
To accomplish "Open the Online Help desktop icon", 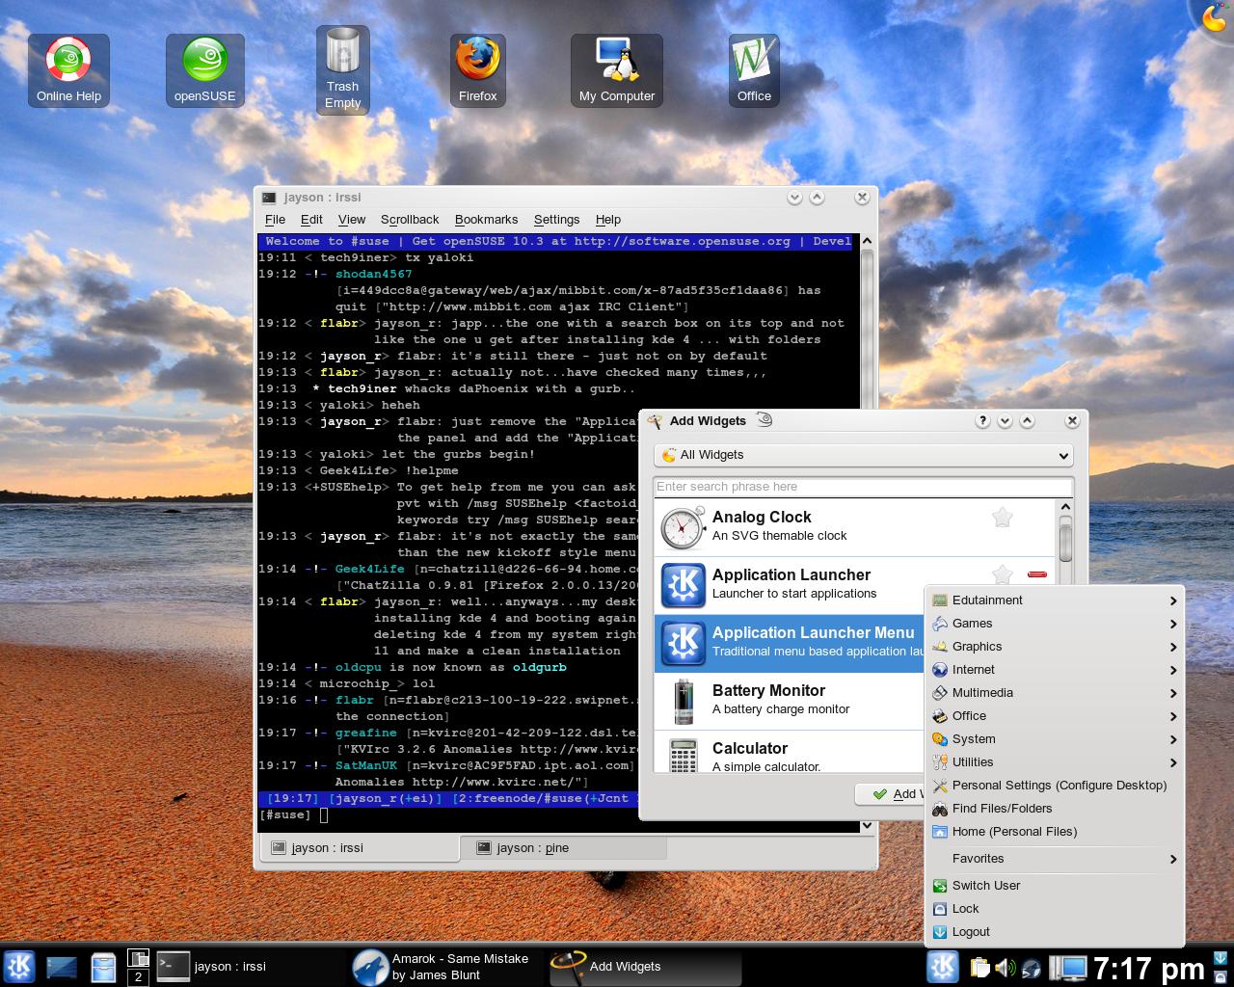I will point(68,70).
